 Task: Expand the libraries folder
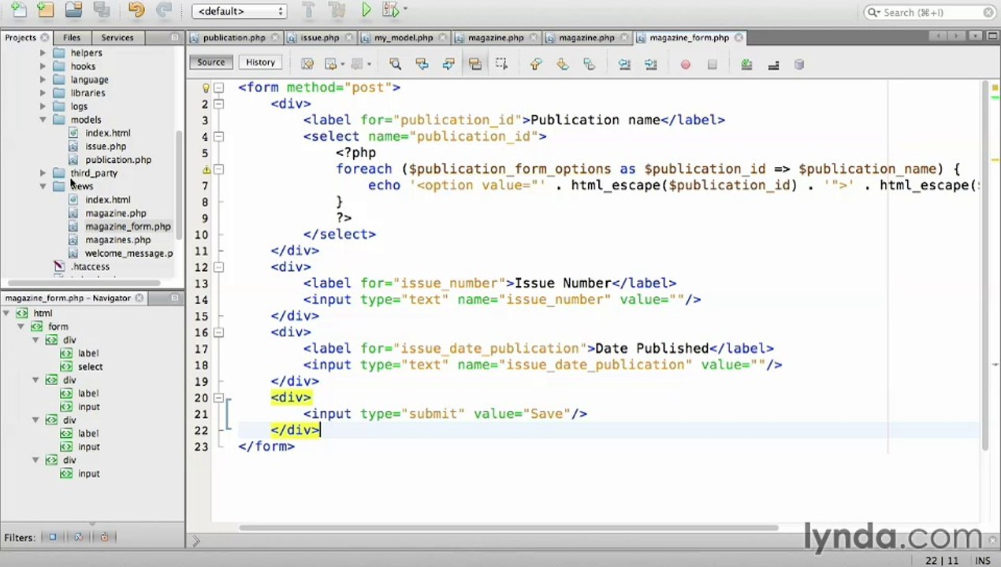tap(43, 93)
